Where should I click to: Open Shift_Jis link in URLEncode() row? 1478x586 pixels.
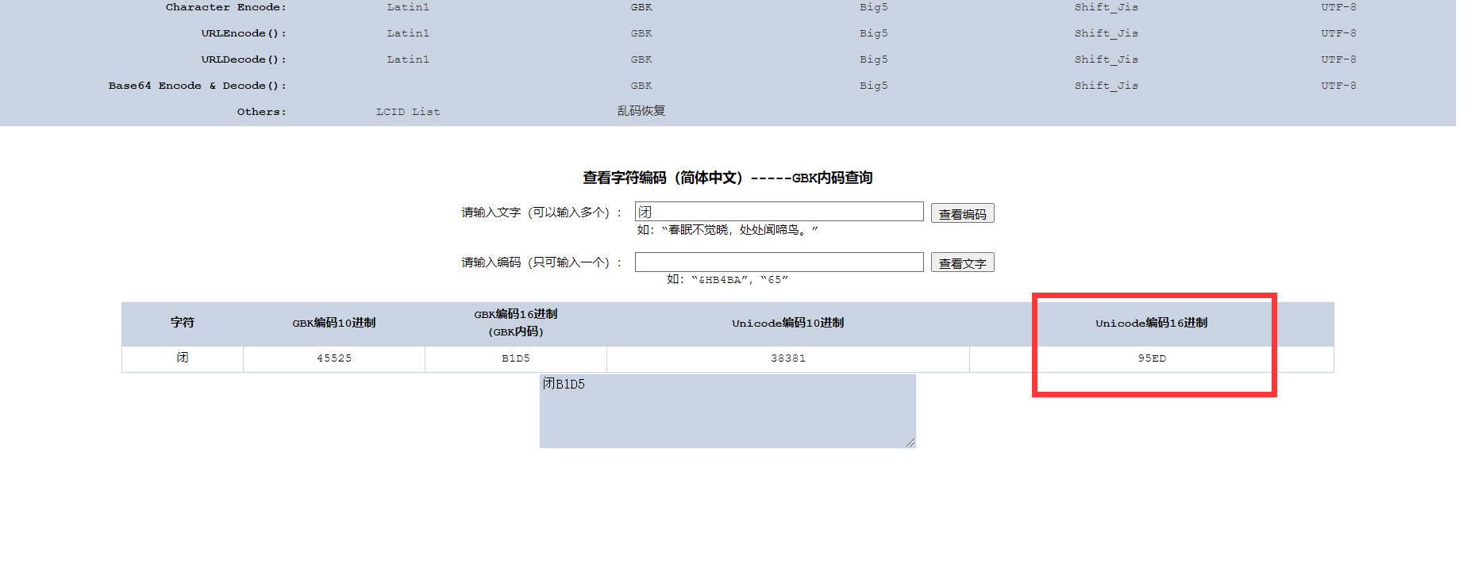(x=1106, y=33)
